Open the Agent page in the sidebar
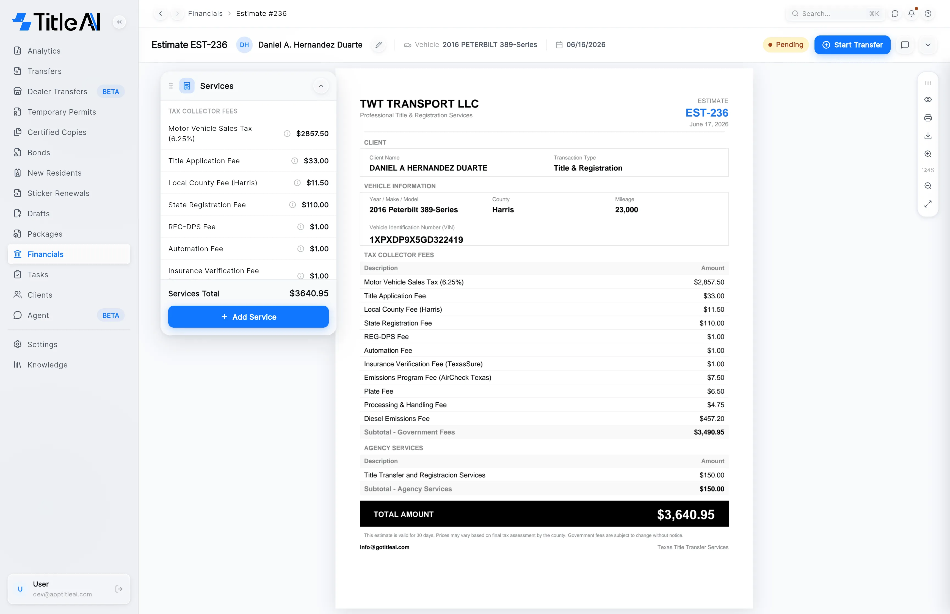 coord(69,315)
